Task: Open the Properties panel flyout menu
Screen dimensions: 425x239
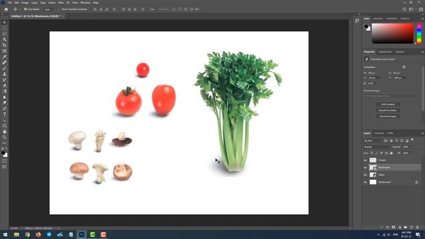Action: pos(422,52)
